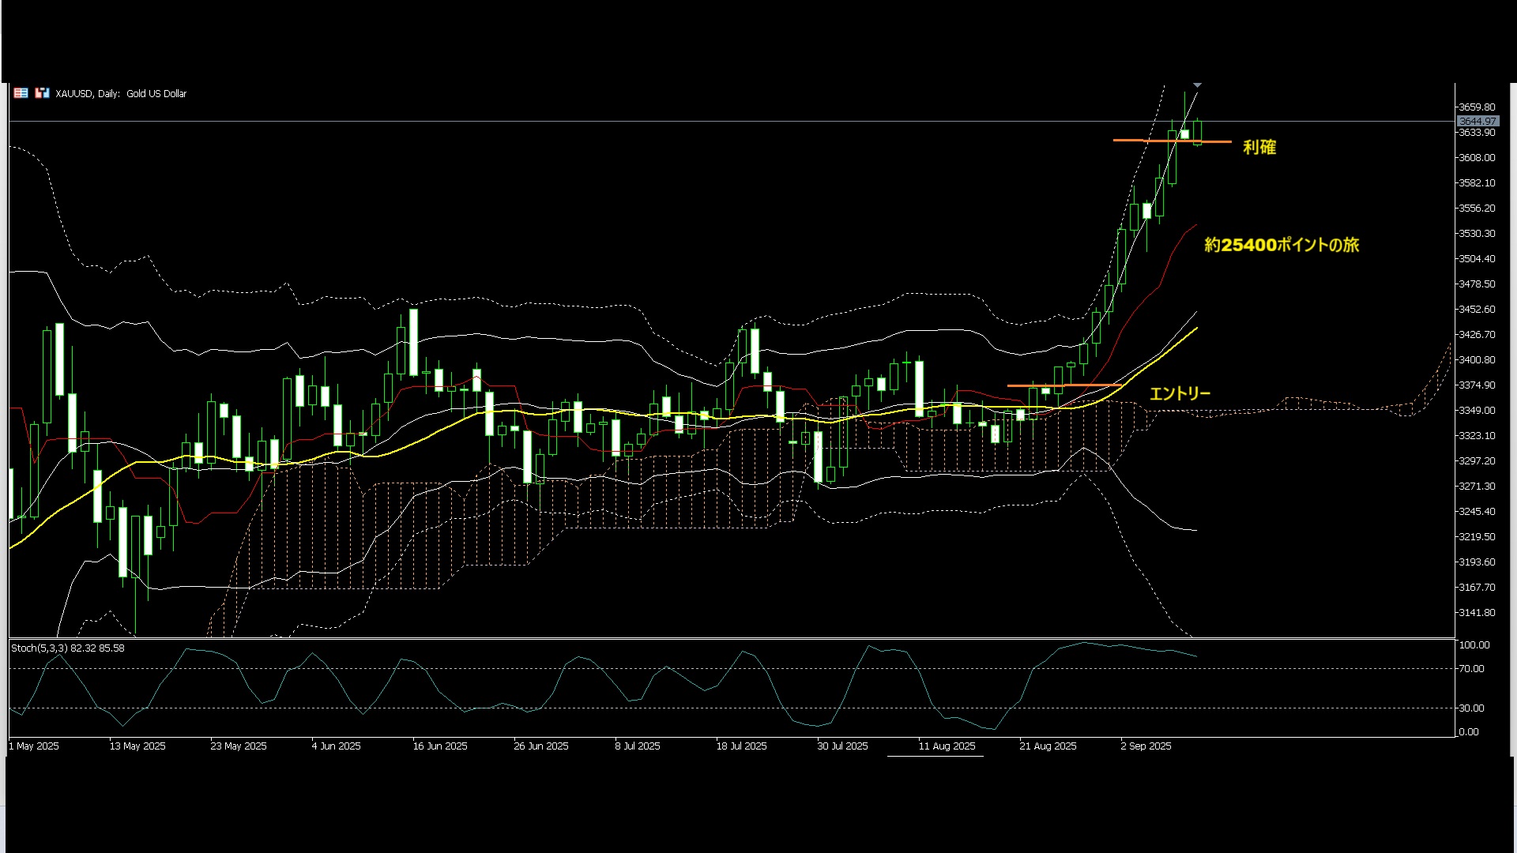Click the 30.00 stochastic level label
The width and height of the screenshot is (1517, 853).
pos(1471,708)
